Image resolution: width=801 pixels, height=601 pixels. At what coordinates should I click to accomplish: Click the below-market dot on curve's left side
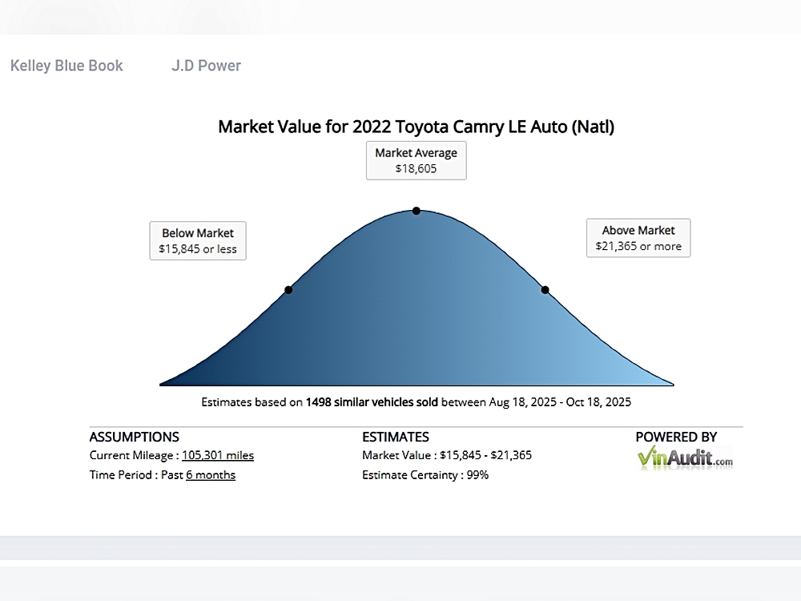click(x=288, y=290)
